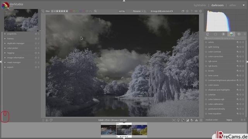Open presets menu of velvia module

243,42
